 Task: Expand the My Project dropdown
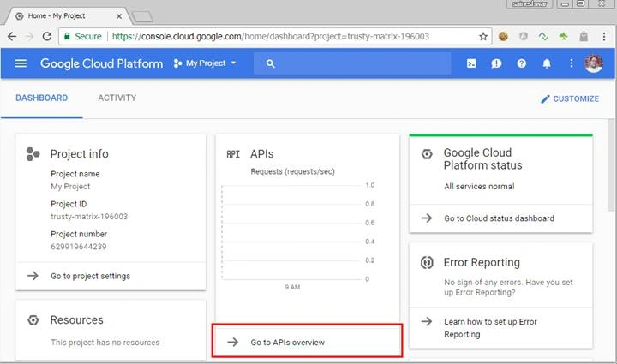pyautogui.click(x=204, y=63)
